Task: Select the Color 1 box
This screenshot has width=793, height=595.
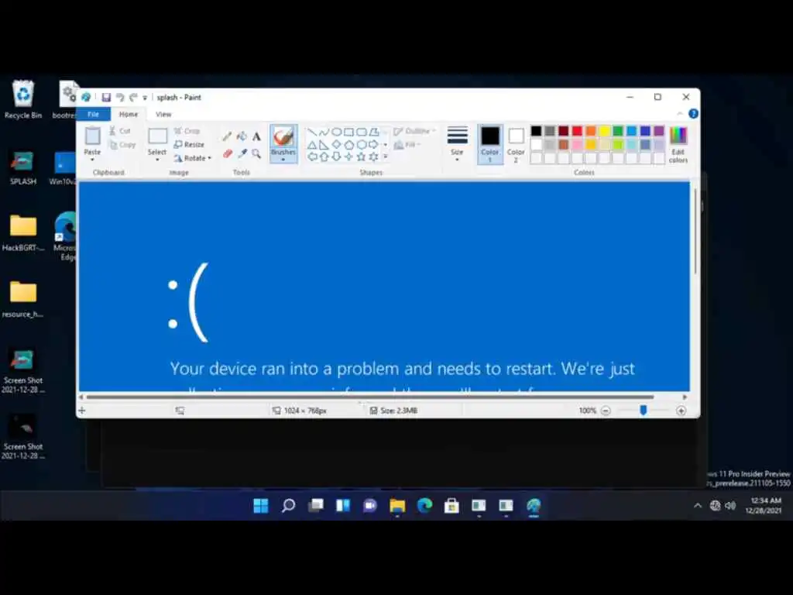Action: click(x=490, y=144)
